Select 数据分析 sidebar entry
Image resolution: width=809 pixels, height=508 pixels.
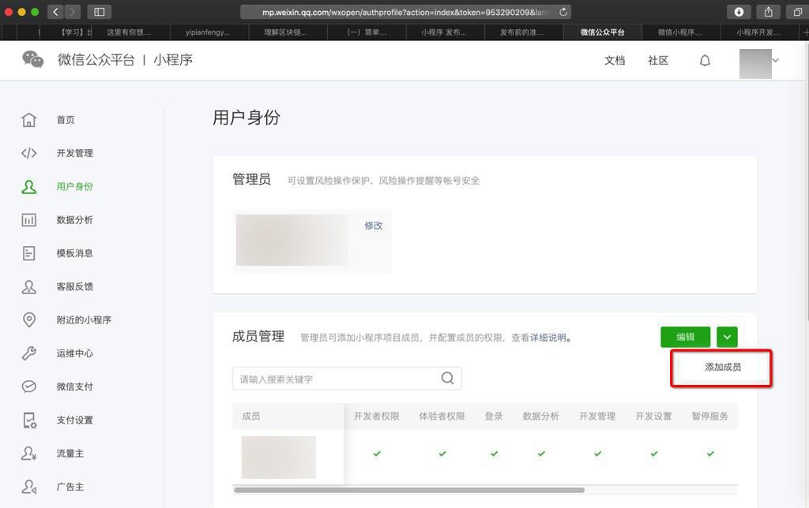75,220
